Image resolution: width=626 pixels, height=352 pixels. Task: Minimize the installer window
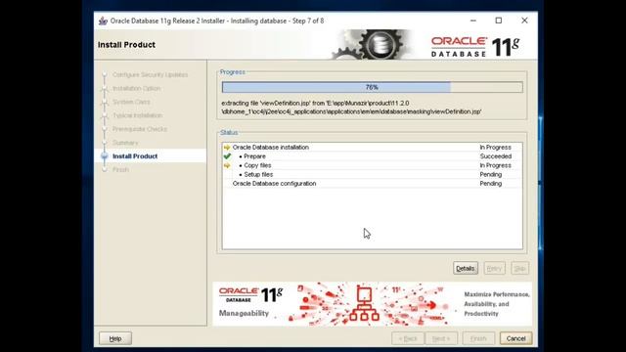[473, 21]
